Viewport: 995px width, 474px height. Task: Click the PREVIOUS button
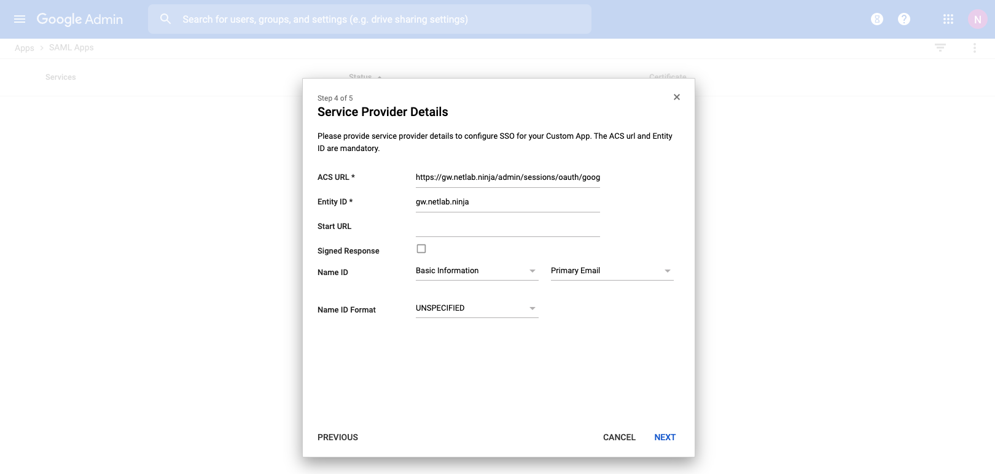pos(338,437)
